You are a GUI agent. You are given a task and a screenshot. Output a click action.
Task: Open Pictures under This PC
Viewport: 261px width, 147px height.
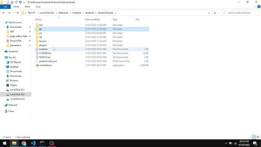[14, 80]
